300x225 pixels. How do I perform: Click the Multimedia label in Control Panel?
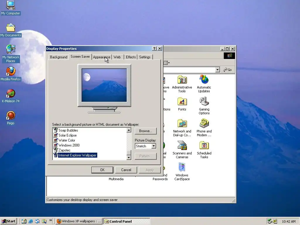116,179
